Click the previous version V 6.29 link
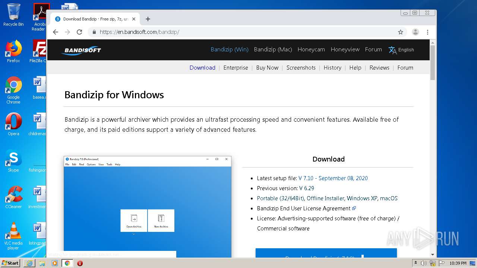Viewport: 477px width, 268px height. click(x=307, y=188)
